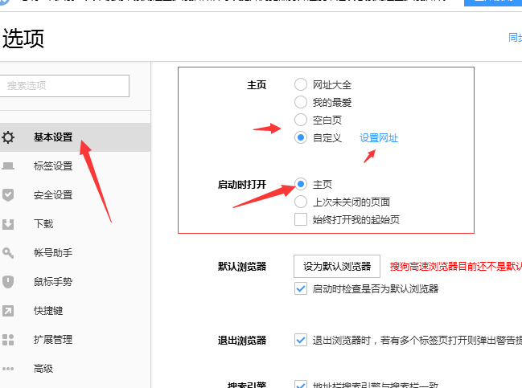Toggle the 退出浏览器时 warning checkbox

pos(301,340)
